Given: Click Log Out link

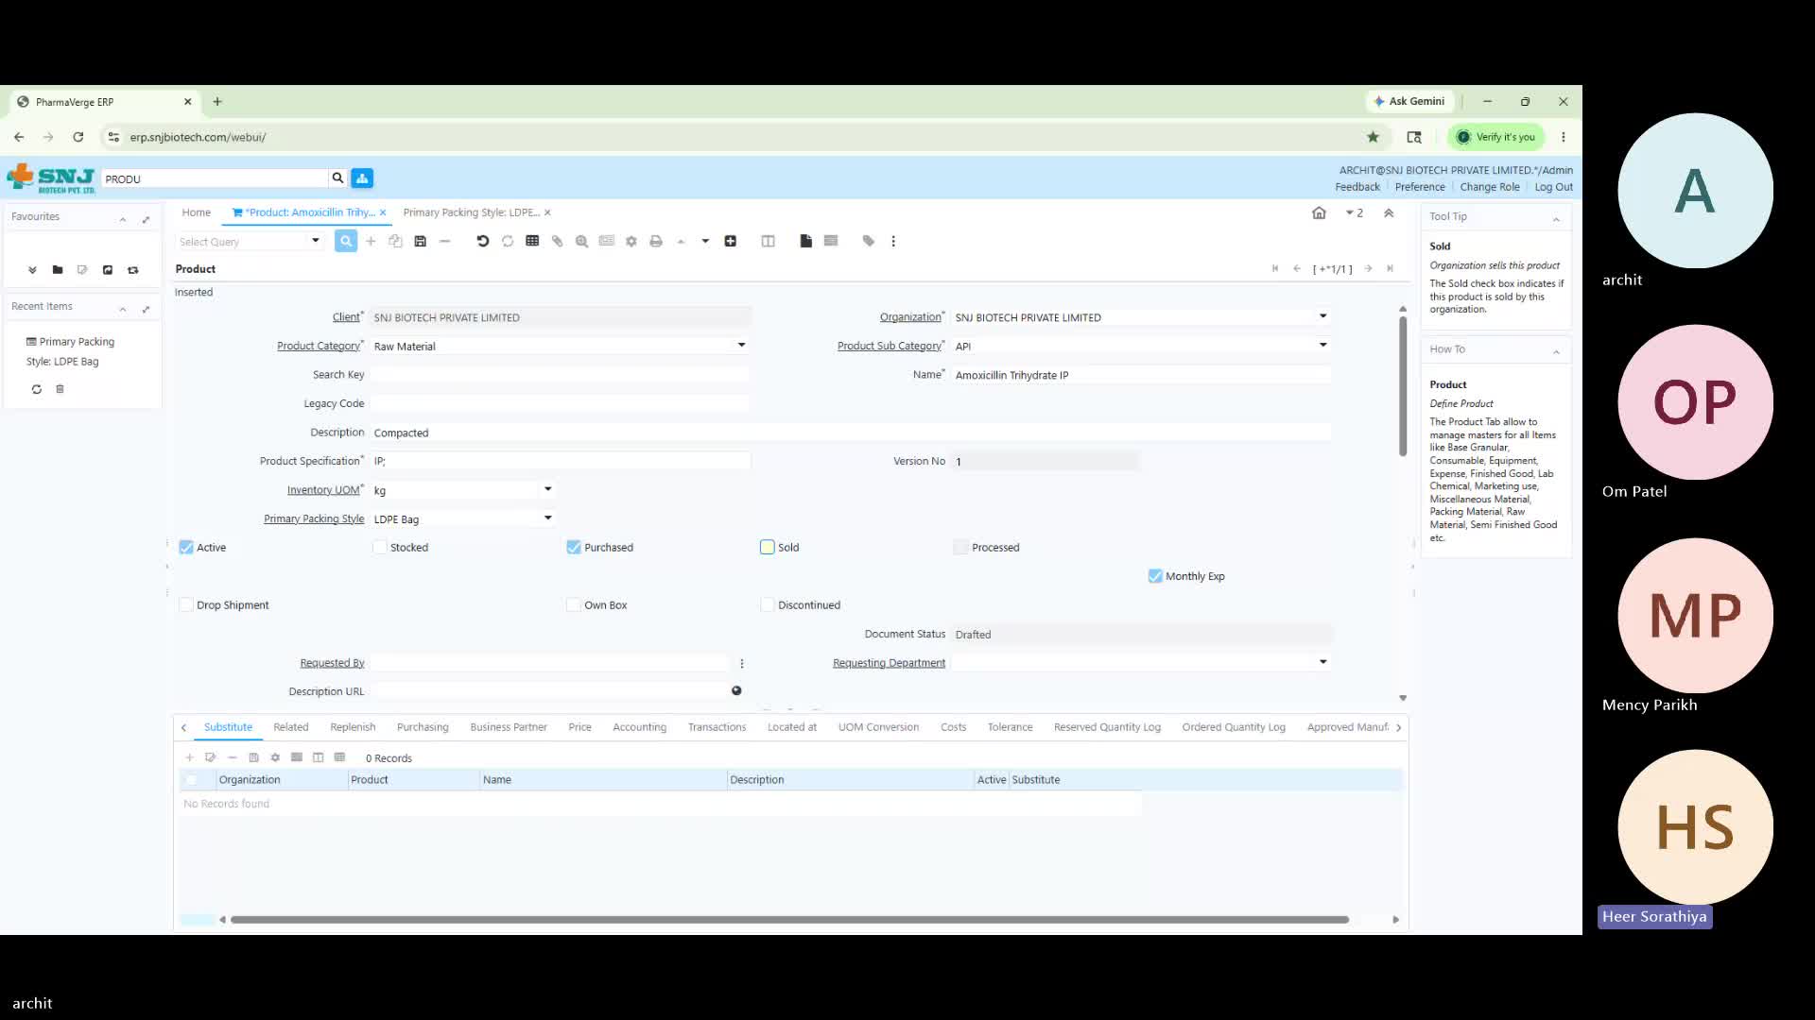Looking at the screenshot, I should coord(1553,187).
